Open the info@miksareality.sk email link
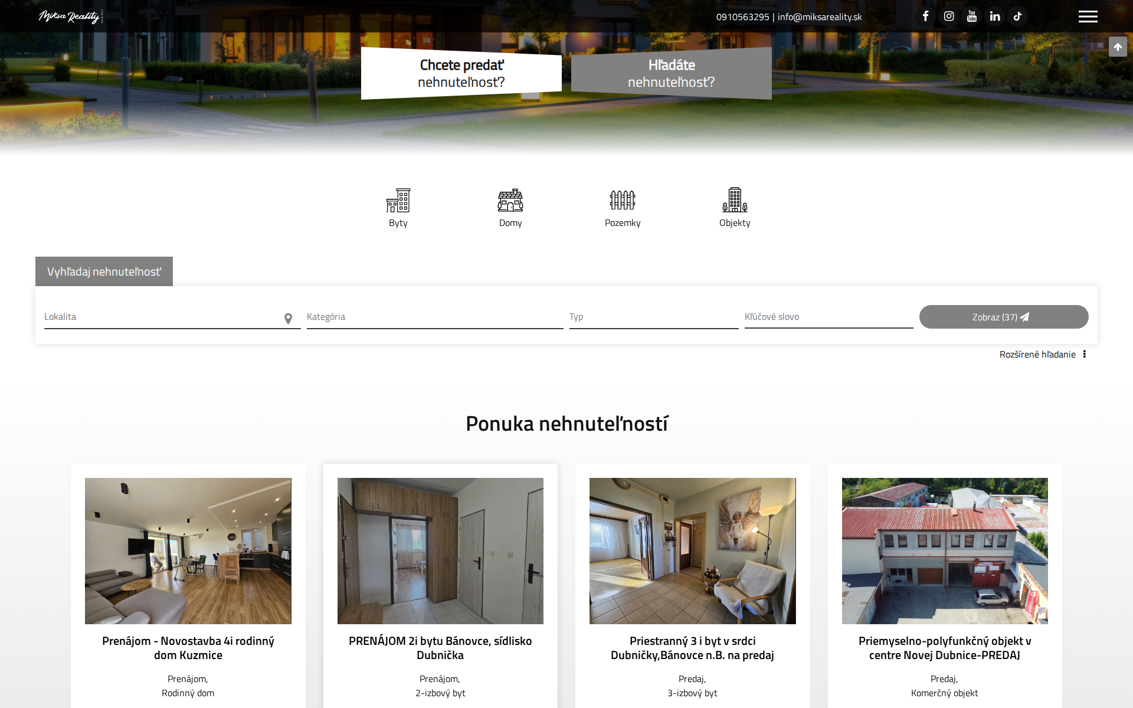Viewport: 1133px width, 708px height. coord(819,16)
